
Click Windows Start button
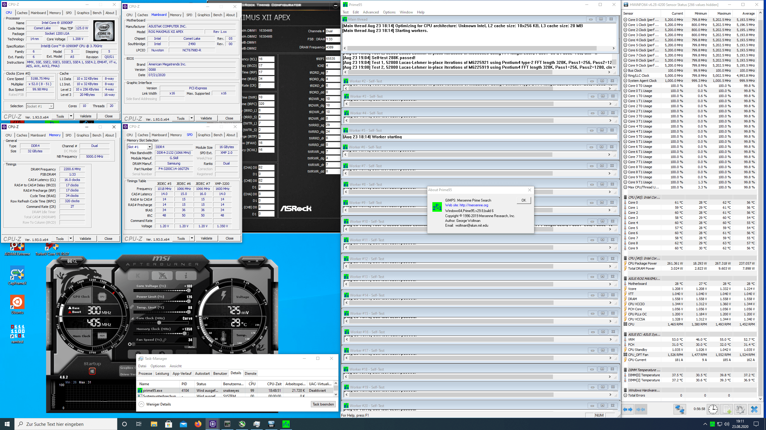7,424
